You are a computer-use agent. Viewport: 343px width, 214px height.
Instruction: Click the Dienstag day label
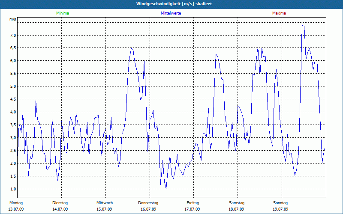60,203
